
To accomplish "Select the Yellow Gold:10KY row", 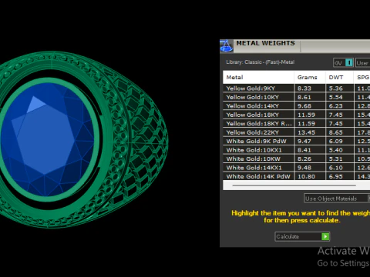I will (297, 97).
